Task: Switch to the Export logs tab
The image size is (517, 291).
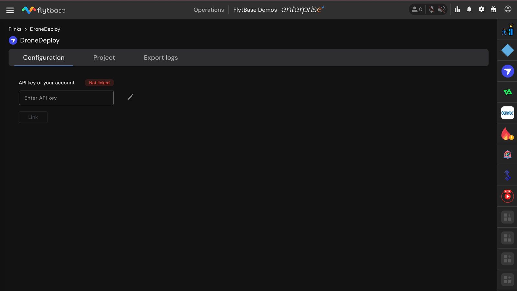Action: click(x=161, y=57)
